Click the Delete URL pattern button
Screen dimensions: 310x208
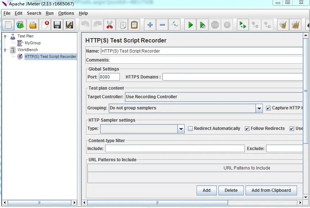[x=231, y=190]
